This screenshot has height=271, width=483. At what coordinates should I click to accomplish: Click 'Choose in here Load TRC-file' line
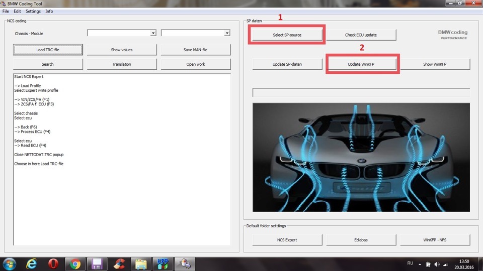point(39,164)
